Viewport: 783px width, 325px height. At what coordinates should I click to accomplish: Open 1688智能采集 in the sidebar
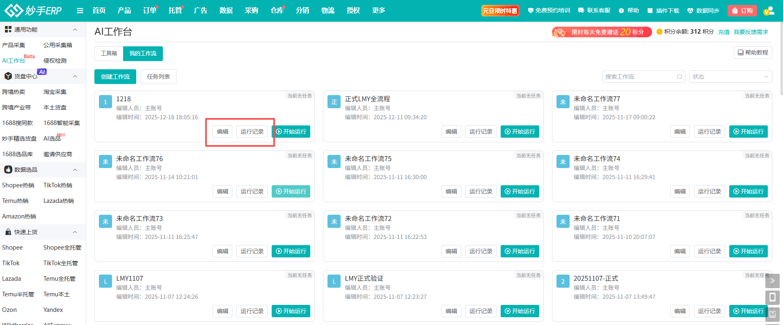coord(62,123)
